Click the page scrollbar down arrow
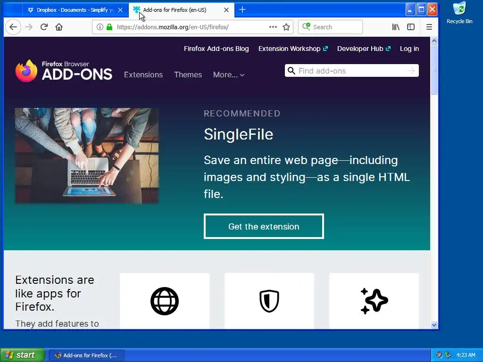The image size is (483, 362). click(x=434, y=325)
